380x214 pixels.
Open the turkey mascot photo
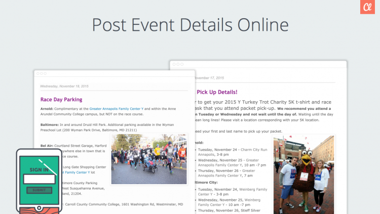303,175
